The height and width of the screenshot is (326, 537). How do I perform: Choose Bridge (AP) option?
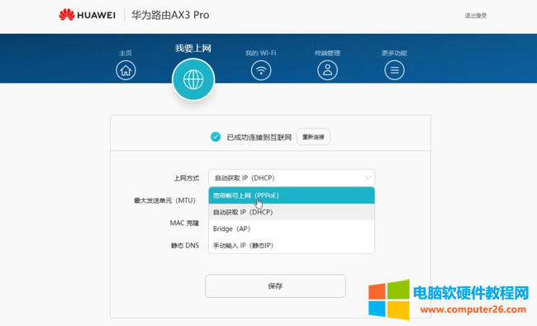[x=292, y=229]
